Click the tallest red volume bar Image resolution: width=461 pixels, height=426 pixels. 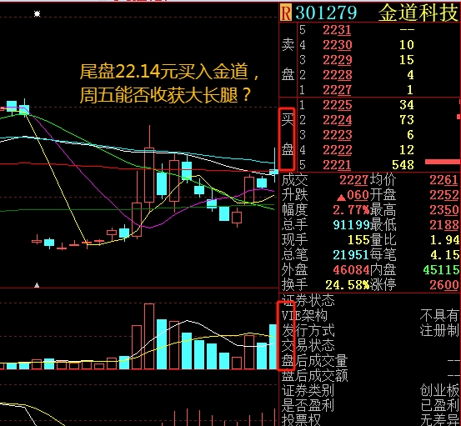tap(149, 336)
